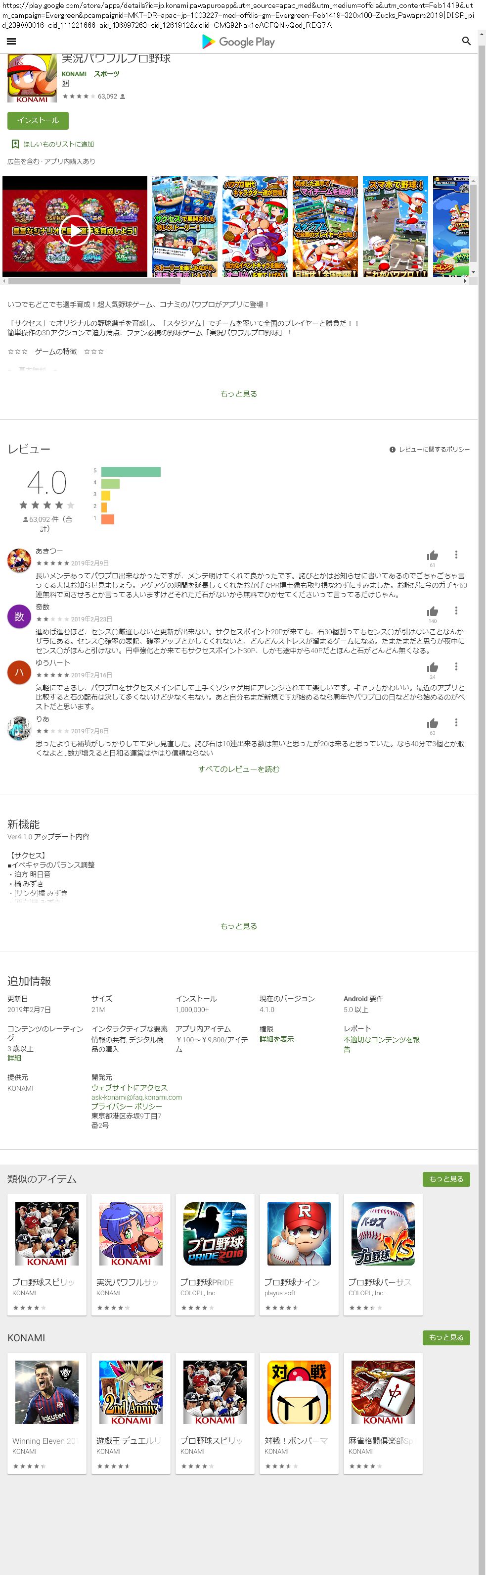Image resolution: width=486 pixels, height=1575 pixels.
Task: Click the ゆうハート reviewer avatar
Action: (19, 672)
